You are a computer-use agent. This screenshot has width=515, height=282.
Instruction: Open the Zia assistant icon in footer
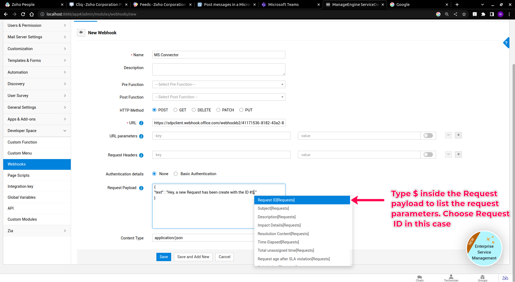505,278
